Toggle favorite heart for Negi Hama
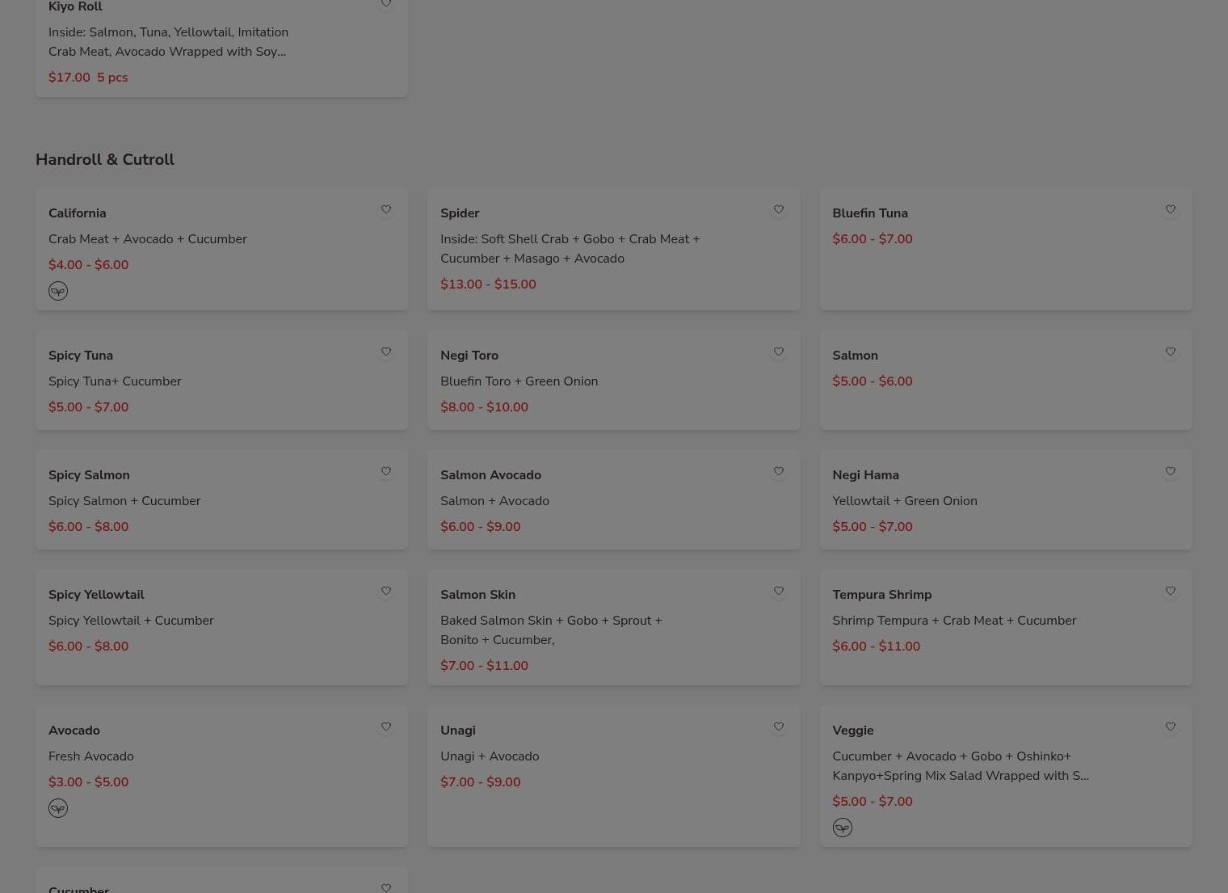 [x=1170, y=471]
